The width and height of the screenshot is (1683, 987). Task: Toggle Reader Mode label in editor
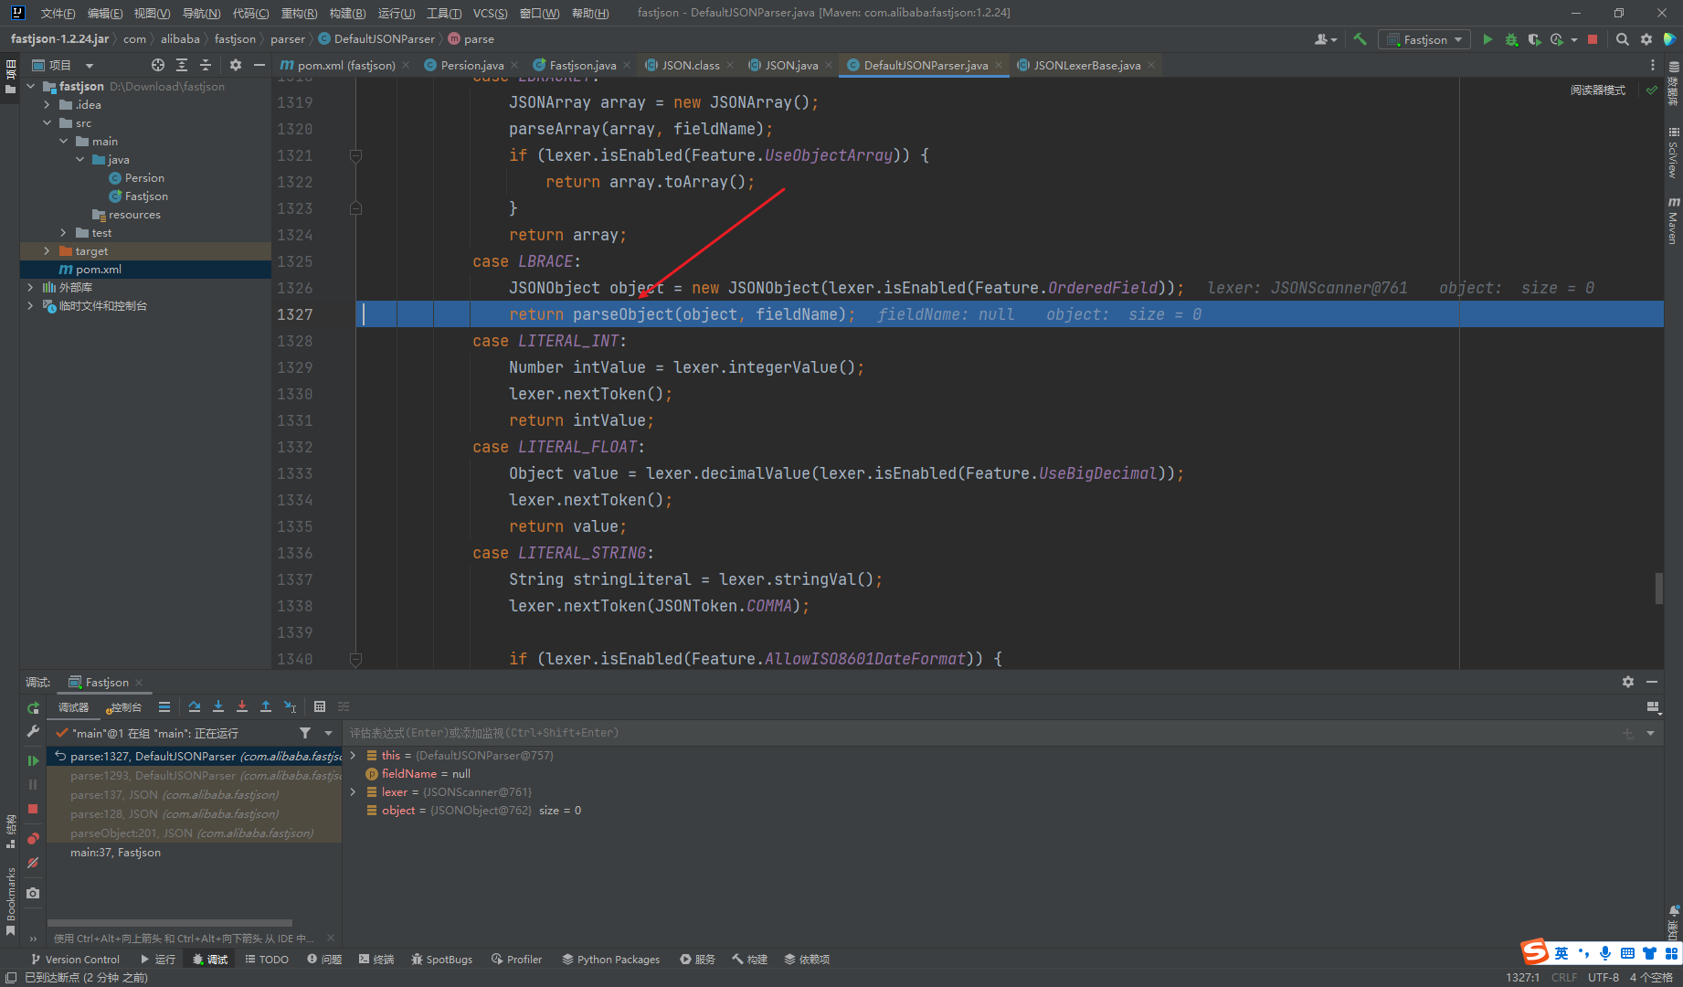click(1597, 90)
